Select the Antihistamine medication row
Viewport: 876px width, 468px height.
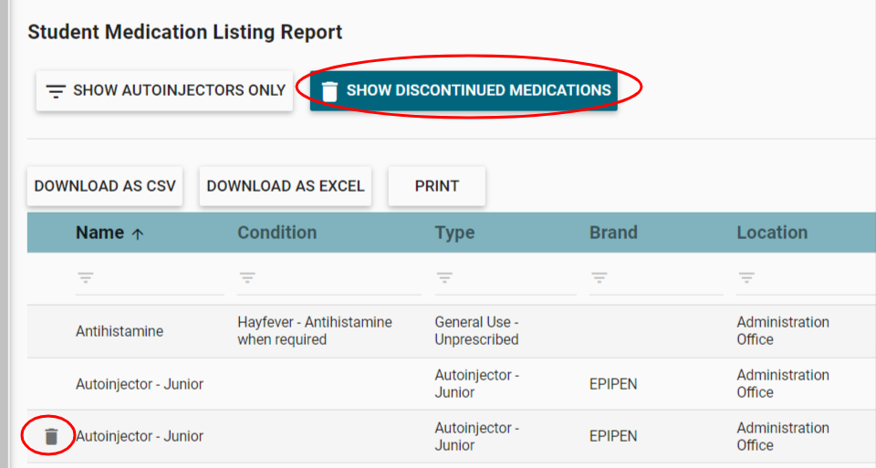click(120, 331)
